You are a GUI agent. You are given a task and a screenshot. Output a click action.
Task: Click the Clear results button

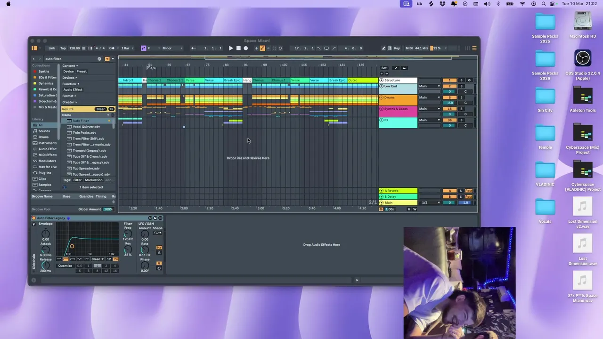pyautogui.click(x=101, y=109)
